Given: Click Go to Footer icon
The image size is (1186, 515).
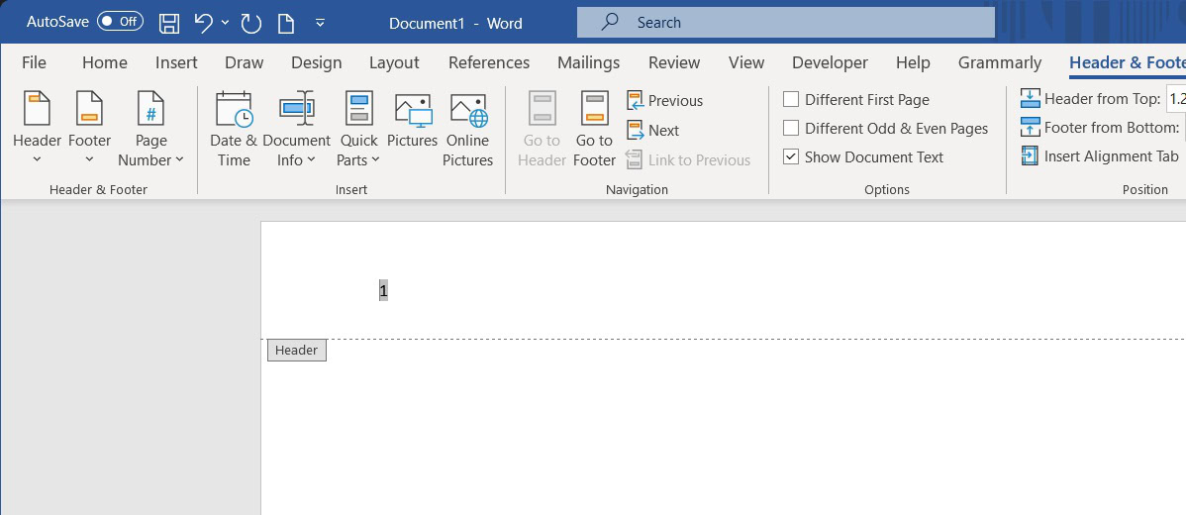Looking at the screenshot, I should click(594, 129).
